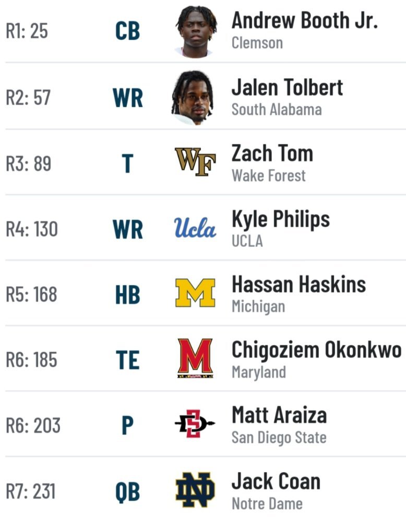Click the Notre Dame ND logo
The height and width of the screenshot is (521, 406).
195,490
